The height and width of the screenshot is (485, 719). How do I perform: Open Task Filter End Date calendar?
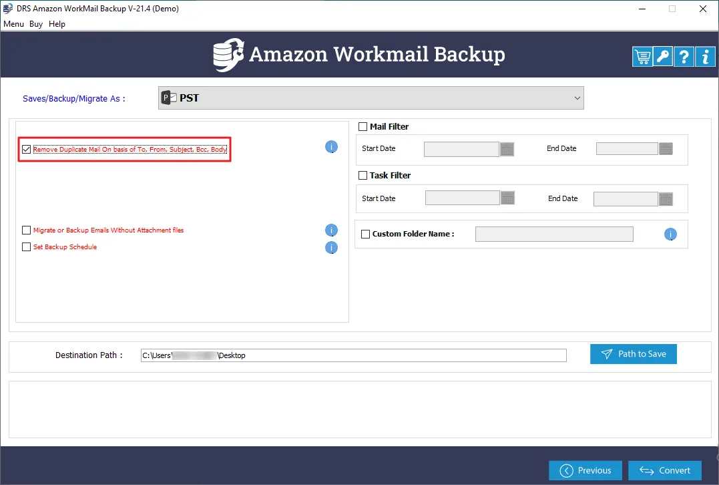click(666, 199)
